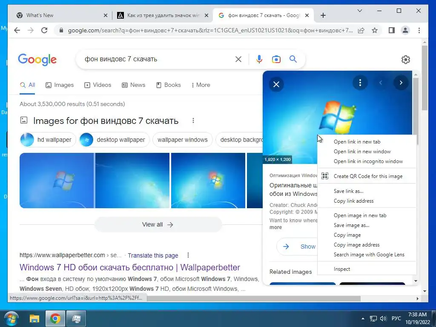This screenshot has height=327, width=436.
Task: Show hidden tray icons arrow
Action: (x=363, y=318)
